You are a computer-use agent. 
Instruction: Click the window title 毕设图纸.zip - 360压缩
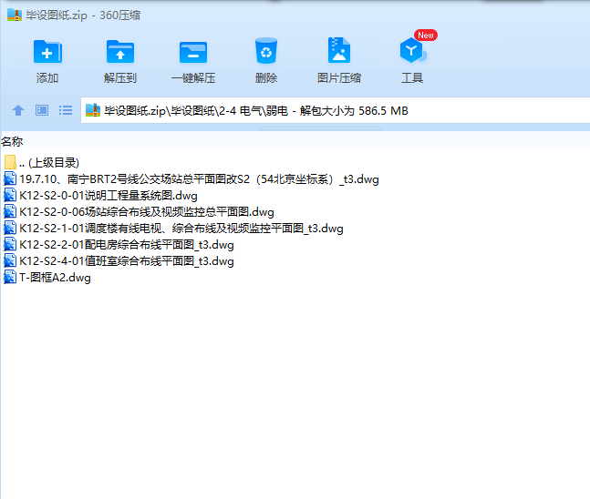[83, 15]
